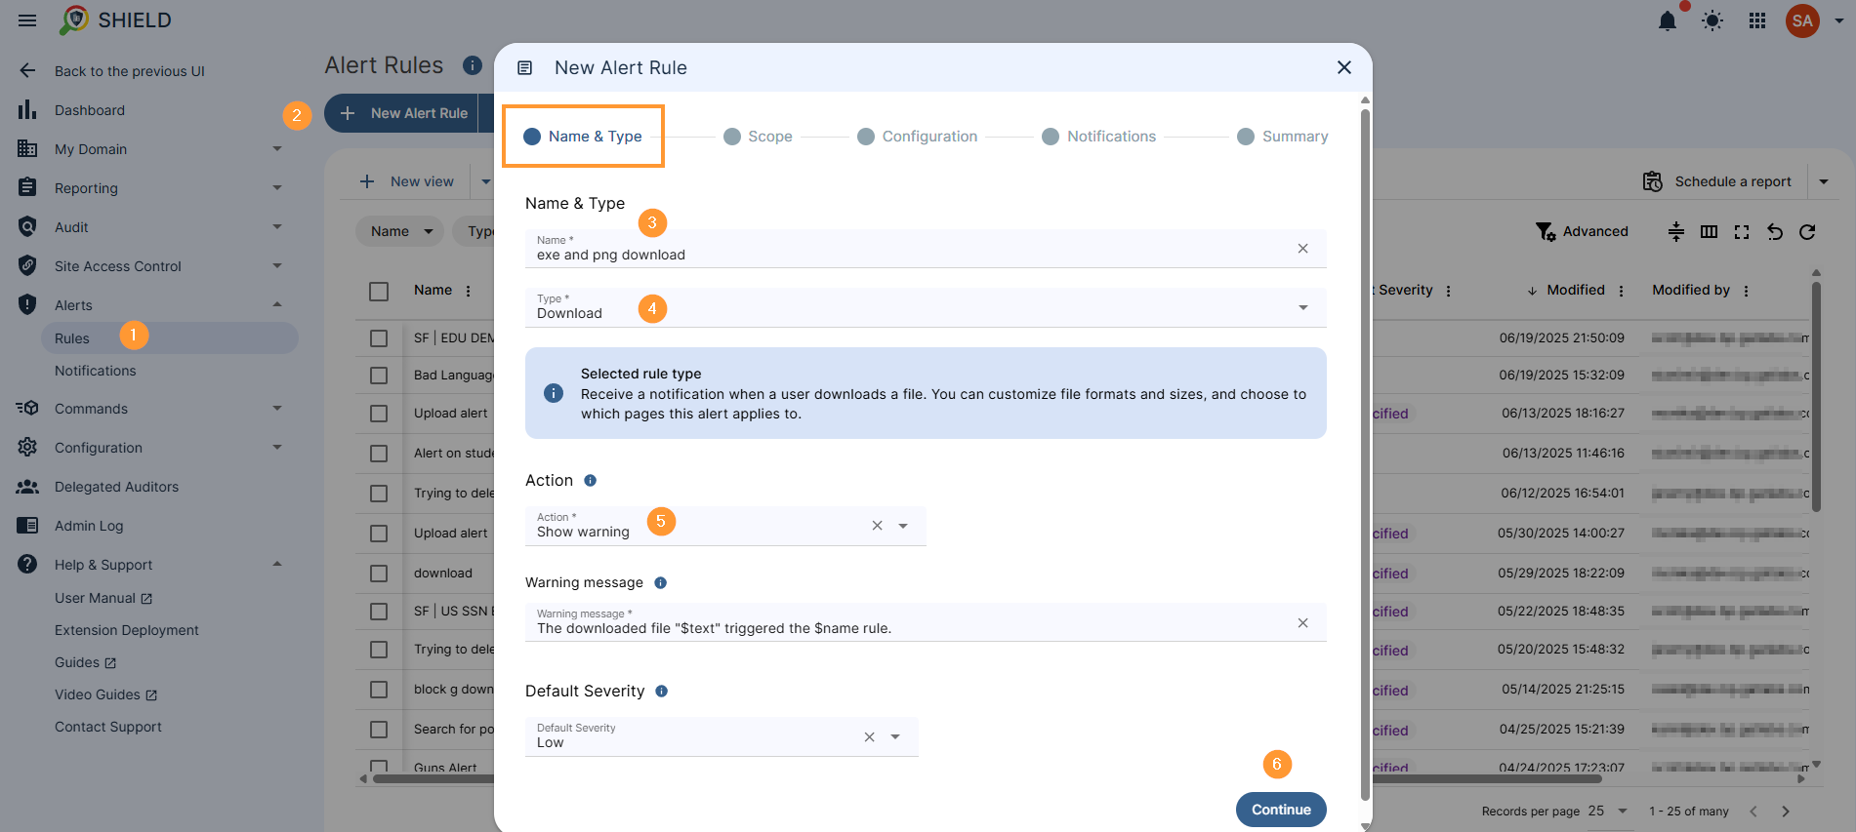Click the dialog vertical scrollbar
Screen dimensions: 1856x832
(x=1365, y=454)
